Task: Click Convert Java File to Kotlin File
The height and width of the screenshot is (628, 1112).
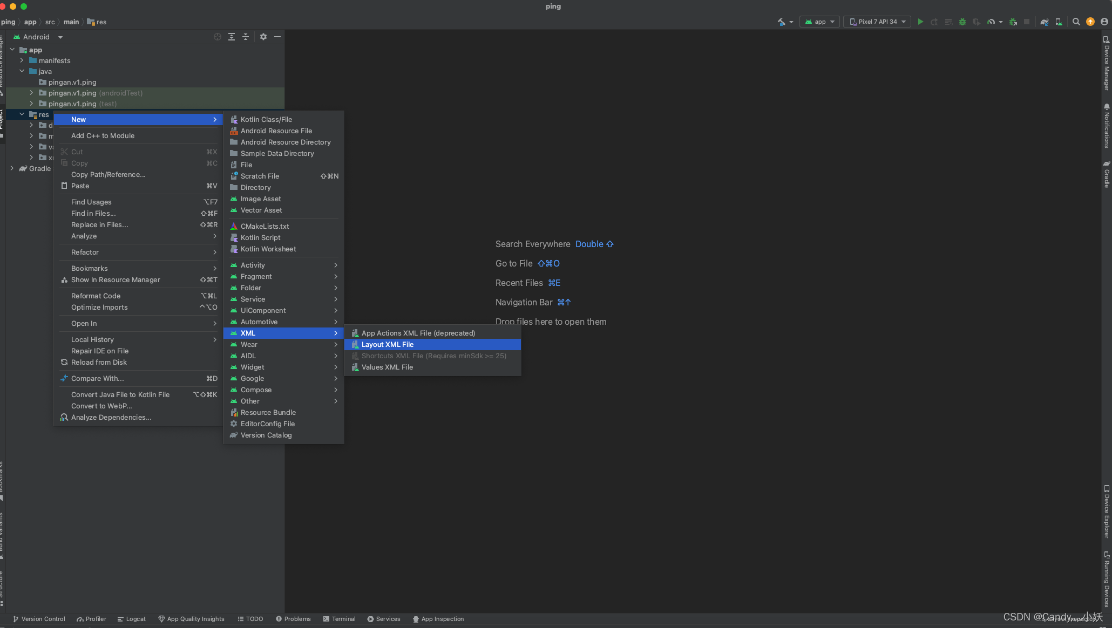Action: (120, 394)
